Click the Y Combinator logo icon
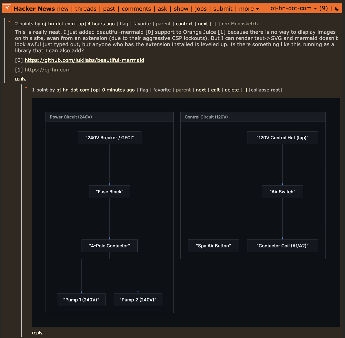The image size is (345, 338). [x=8, y=9]
